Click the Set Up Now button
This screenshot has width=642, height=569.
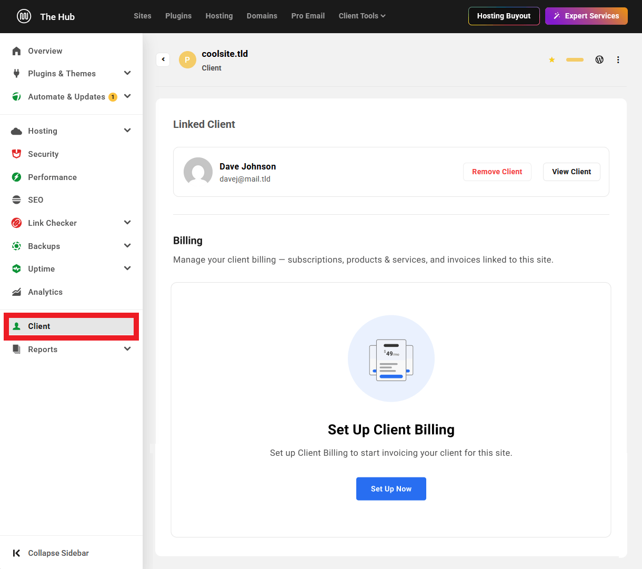tap(391, 488)
